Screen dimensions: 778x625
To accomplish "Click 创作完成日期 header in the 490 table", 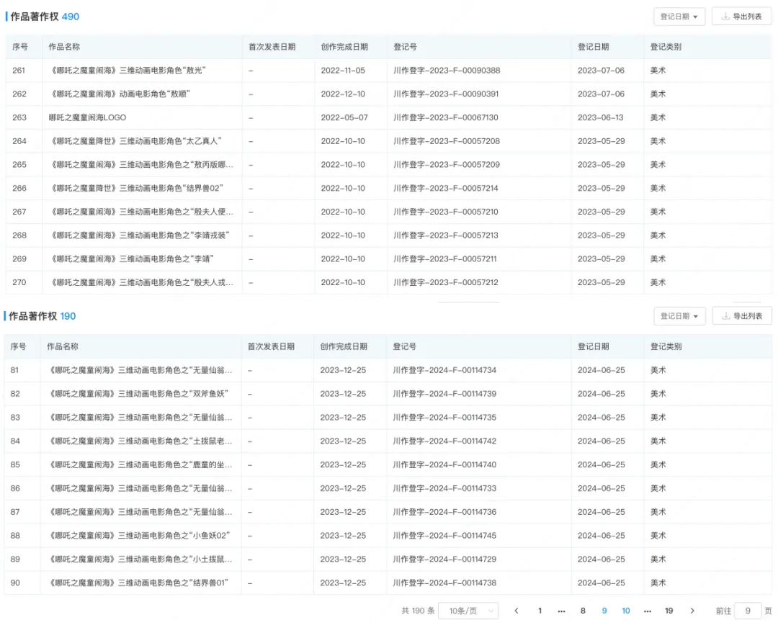I will pos(344,47).
